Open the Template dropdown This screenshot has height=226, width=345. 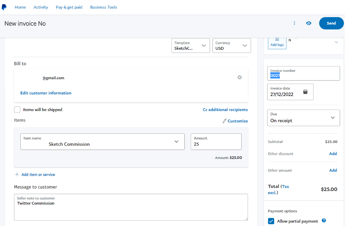[x=190, y=46]
